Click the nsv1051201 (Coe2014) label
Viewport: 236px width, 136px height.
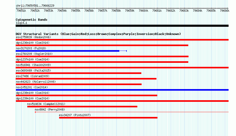click(32, 87)
